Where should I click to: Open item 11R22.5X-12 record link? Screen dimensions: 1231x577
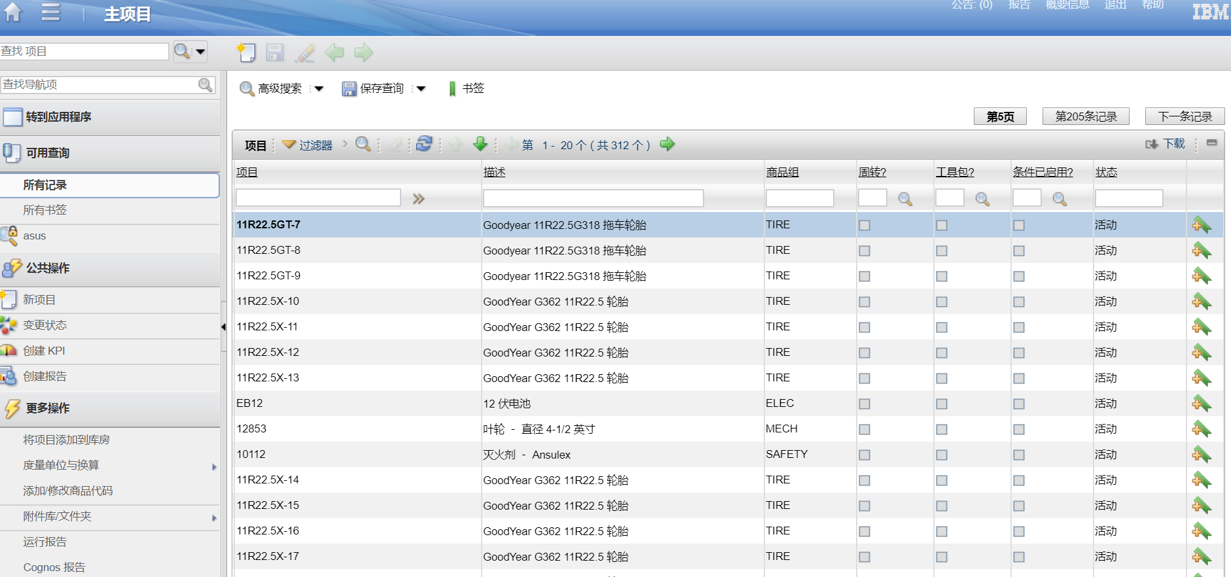268,352
